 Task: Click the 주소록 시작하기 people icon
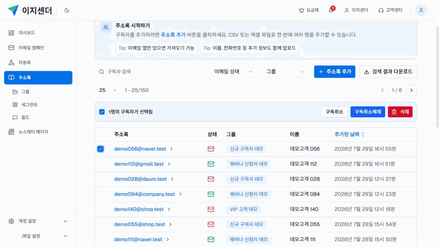(106, 27)
